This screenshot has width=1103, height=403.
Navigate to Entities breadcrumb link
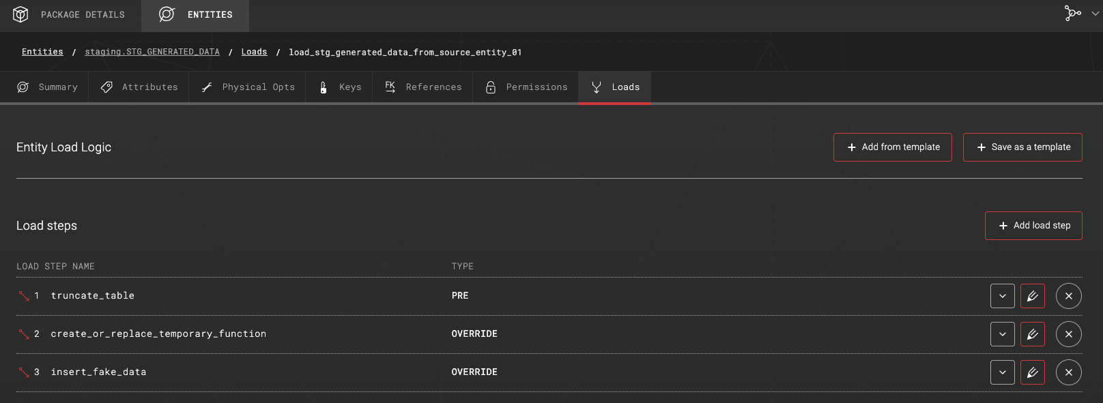pyautogui.click(x=42, y=52)
